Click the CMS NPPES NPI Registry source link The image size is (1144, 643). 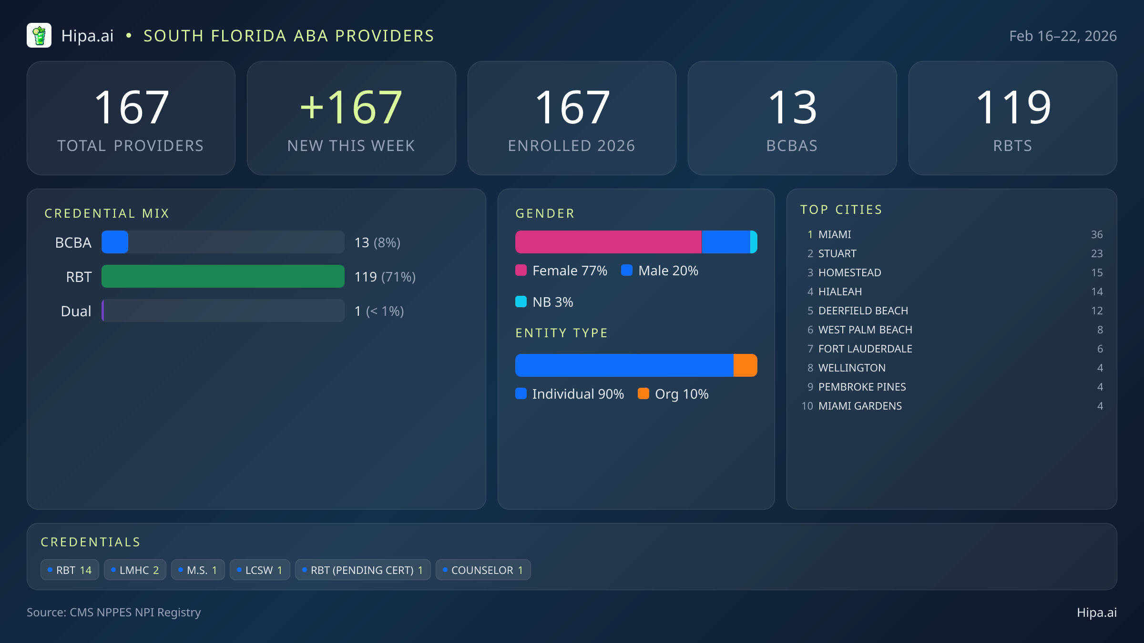[114, 613]
